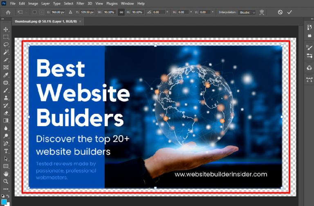The height and width of the screenshot is (206, 314).
Task: Select the Horizontal Type tool
Action: pyautogui.click(x=6, y=151)
